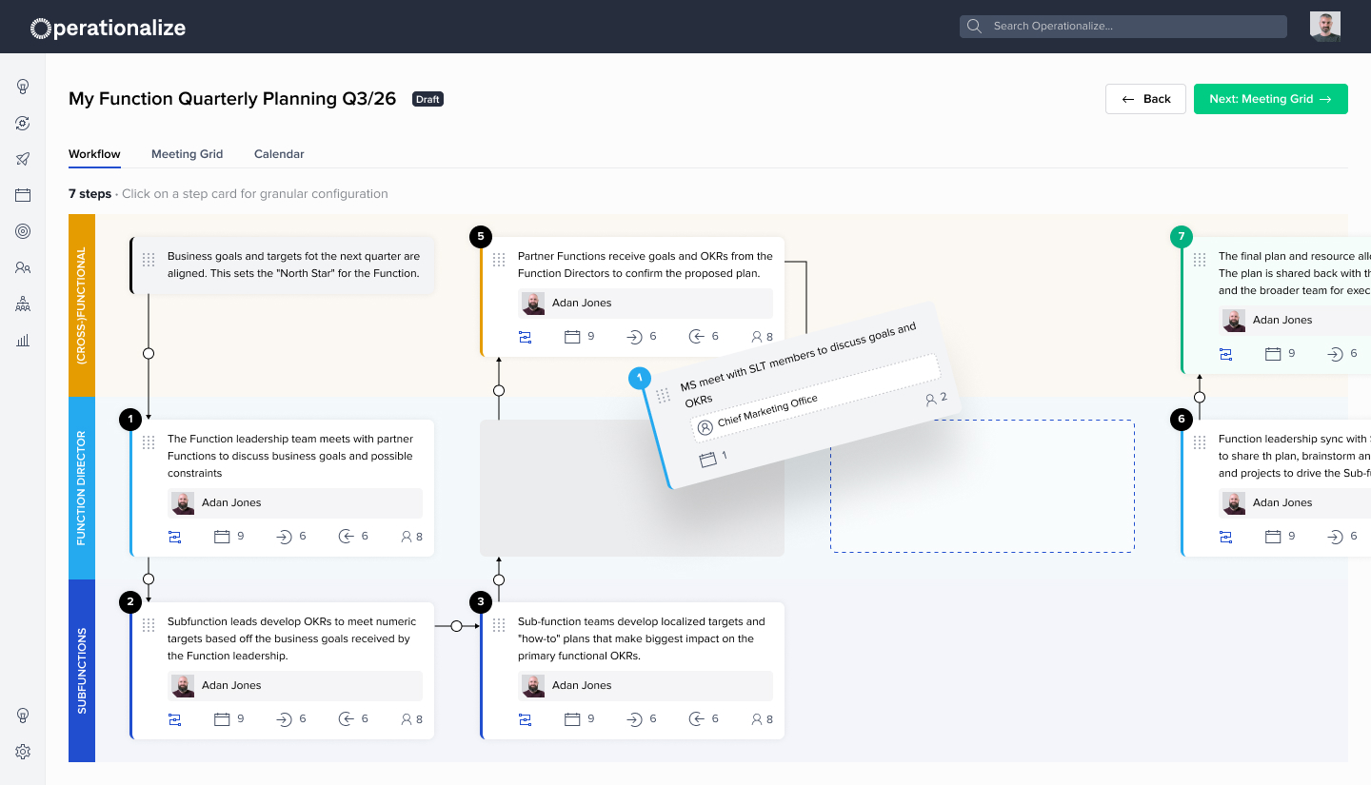Click people icon on Function leadership meets card
The width and height of the screenshot is (1371, 785).
pyautogui.click(x=407, y=537)
